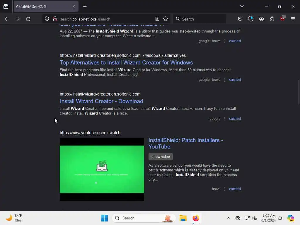Open File Explorer from taskbar
This screenshot has height=225, width=300.
[183, 218]
